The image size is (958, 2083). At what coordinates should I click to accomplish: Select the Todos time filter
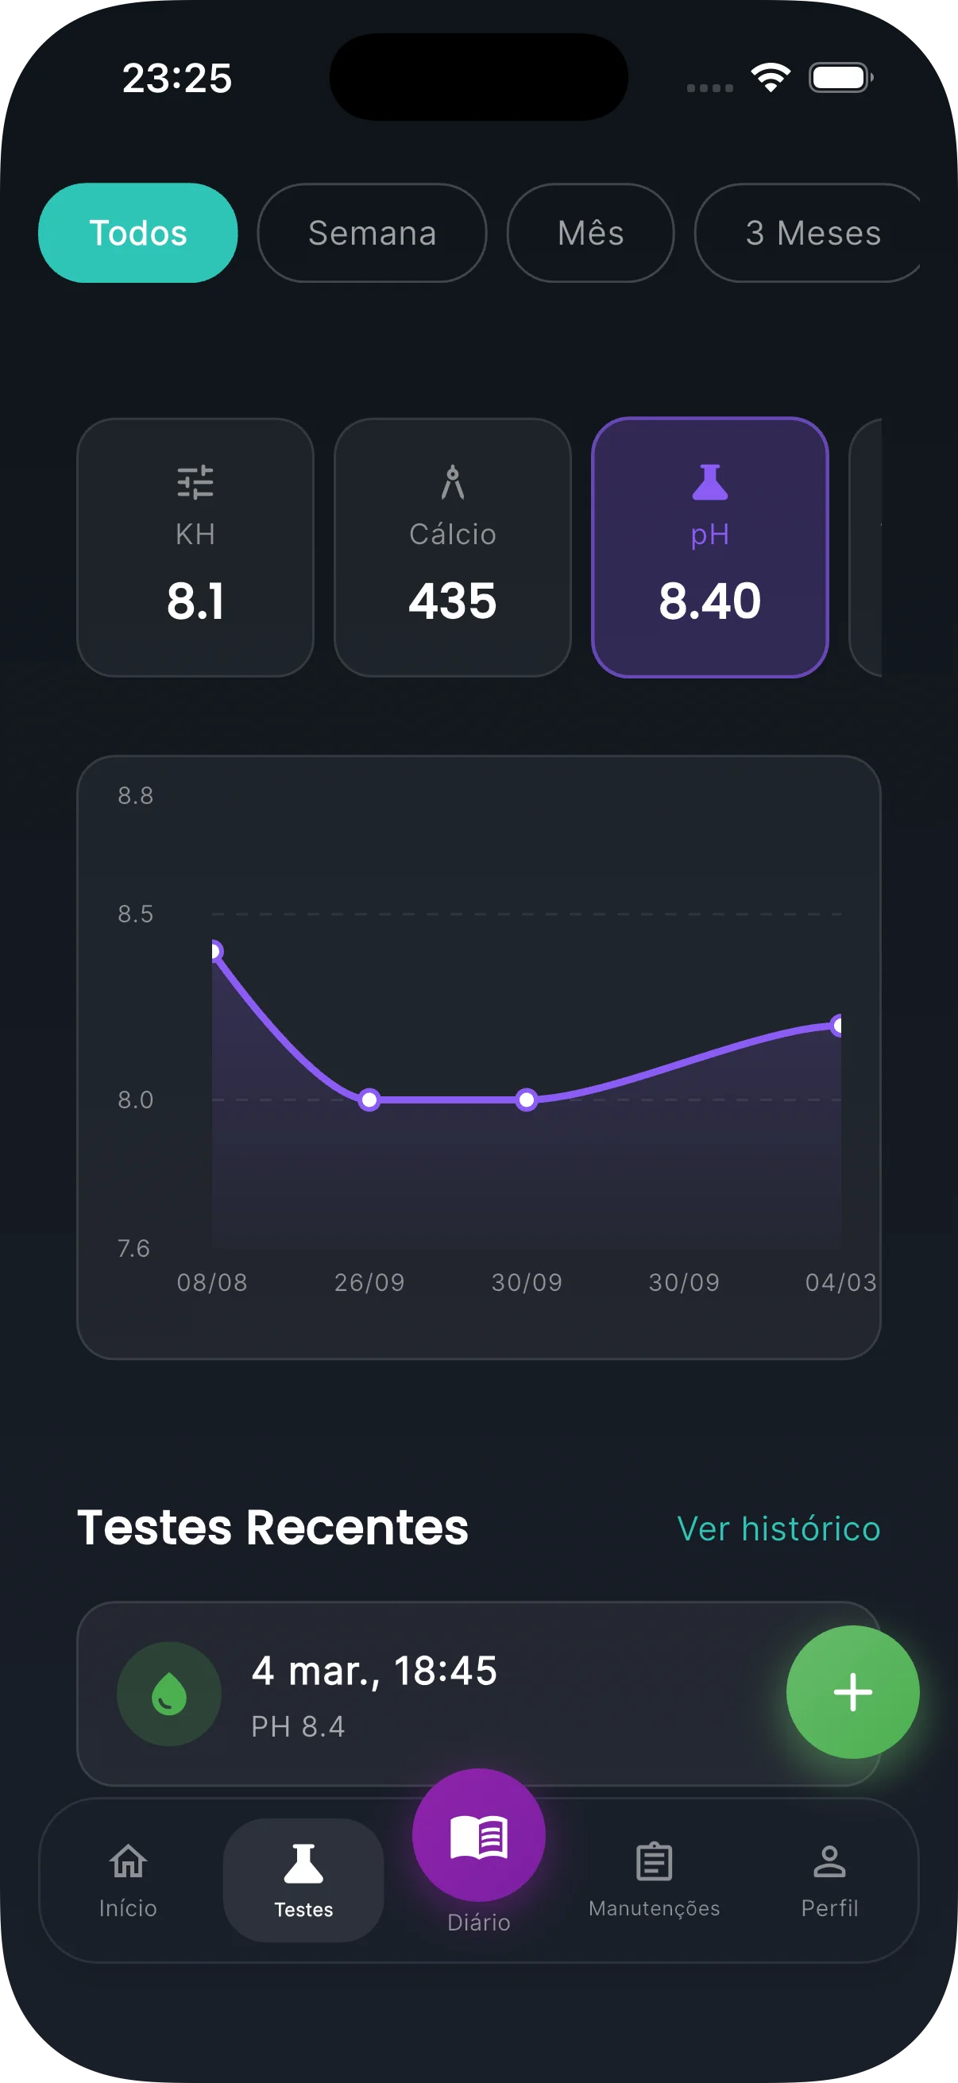point(138,233)
